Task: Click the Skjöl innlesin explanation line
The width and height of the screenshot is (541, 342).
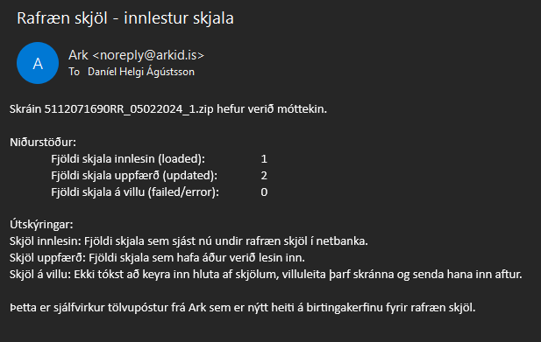Action: coord(189,241)
